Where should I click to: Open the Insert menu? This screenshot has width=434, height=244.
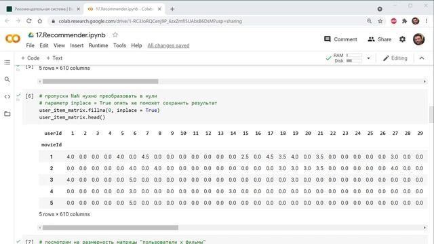pyautogui.click(x=77, y=45)
